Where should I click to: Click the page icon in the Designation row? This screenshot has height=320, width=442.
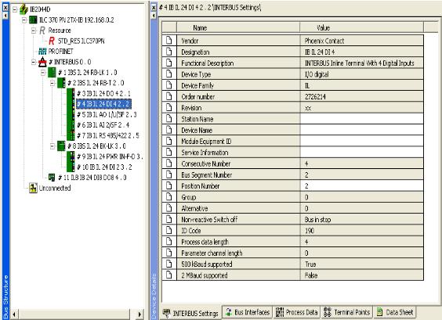click(168, 52)
